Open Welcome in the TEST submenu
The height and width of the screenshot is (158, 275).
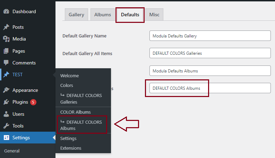point(69,76)
